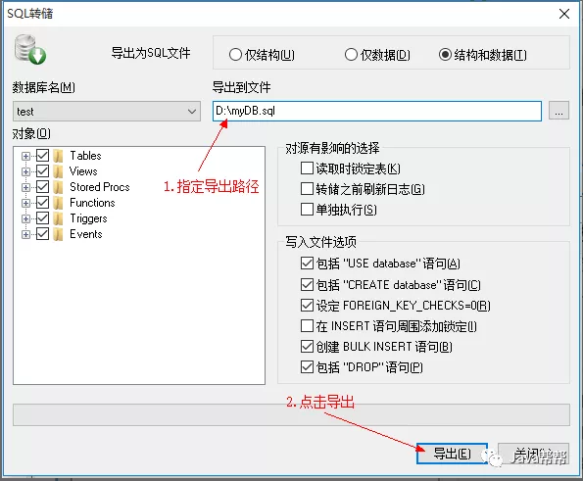Uncheck the 包括 DROP 语句 option

pyautogui.click(x=307, y=367)
